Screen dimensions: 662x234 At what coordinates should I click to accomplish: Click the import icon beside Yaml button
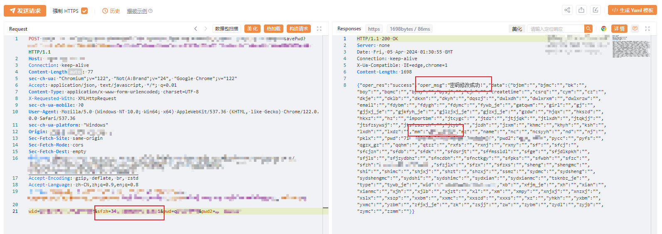[596, 10]
